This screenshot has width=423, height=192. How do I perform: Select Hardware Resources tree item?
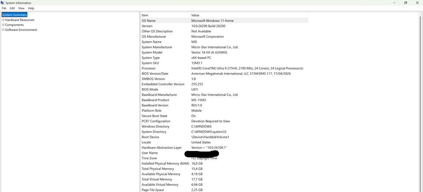click(x=20, y=20)
